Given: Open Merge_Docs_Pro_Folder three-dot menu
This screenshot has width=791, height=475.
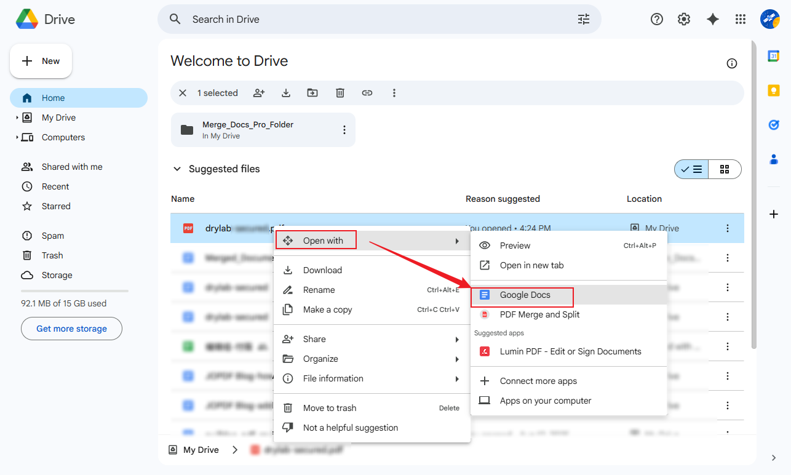Looking at the screenshot, I should pyautogui.click(x=344, y=130).
